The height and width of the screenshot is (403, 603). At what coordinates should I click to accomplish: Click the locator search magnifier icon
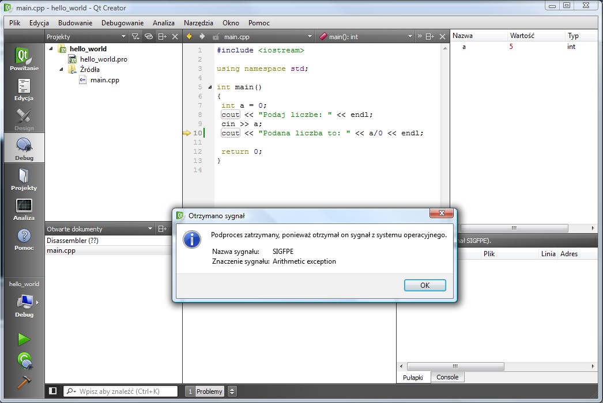[x=70, y=391]
